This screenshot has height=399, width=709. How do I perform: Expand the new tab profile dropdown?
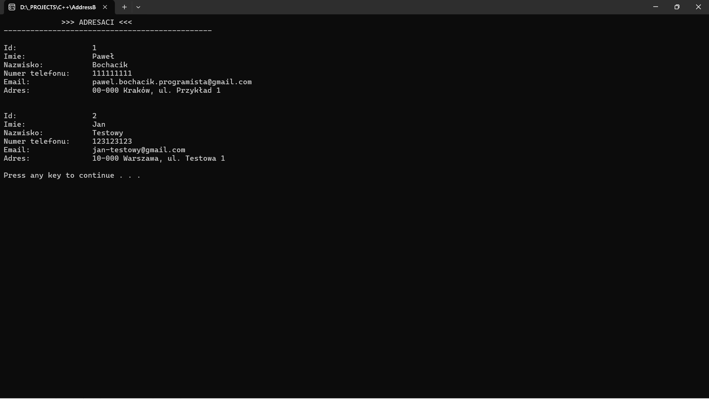(138, 7)
